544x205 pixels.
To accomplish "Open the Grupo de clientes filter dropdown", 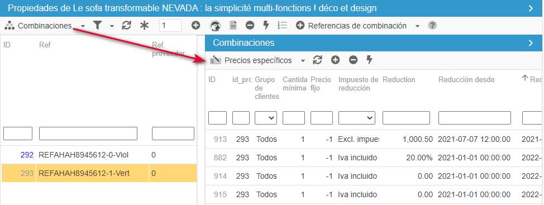I will pyautogui.click(x=266, y=118).
